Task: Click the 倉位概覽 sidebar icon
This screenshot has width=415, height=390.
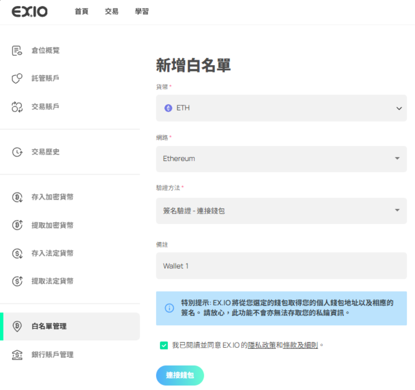Action: (17, 51)
